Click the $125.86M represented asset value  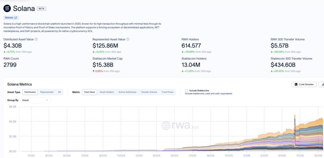tap(105, 46)
